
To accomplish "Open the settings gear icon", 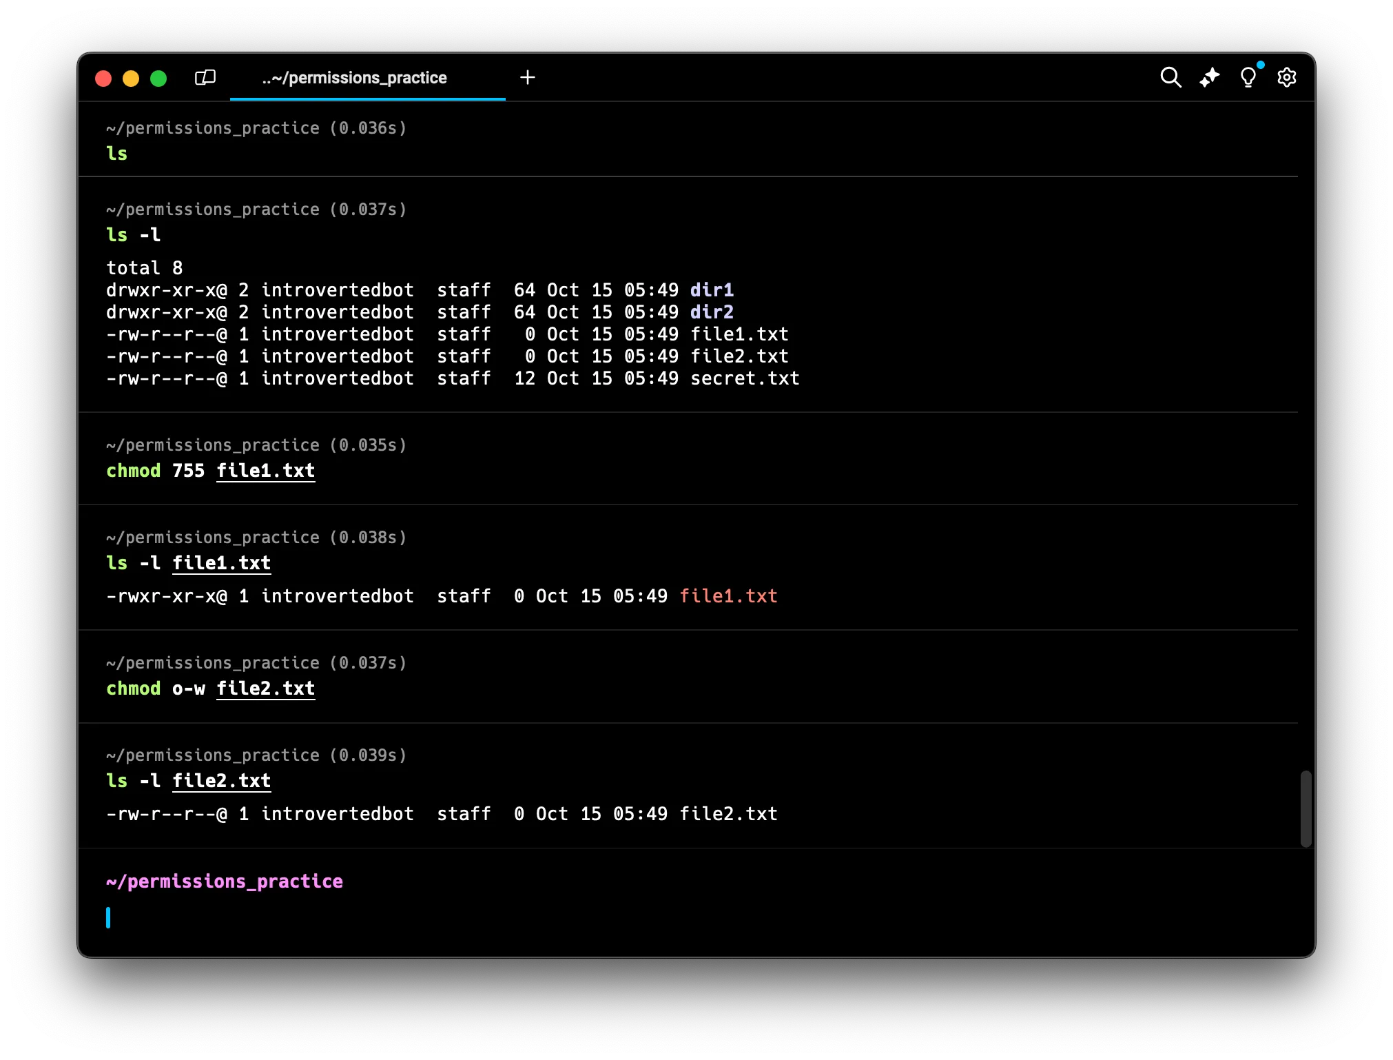I will coord(1286,77).
